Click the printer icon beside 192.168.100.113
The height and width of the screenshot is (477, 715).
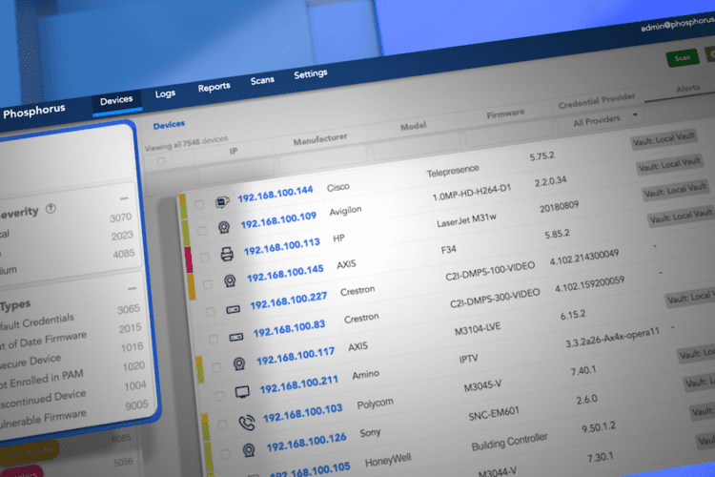[x=227, y=255]
